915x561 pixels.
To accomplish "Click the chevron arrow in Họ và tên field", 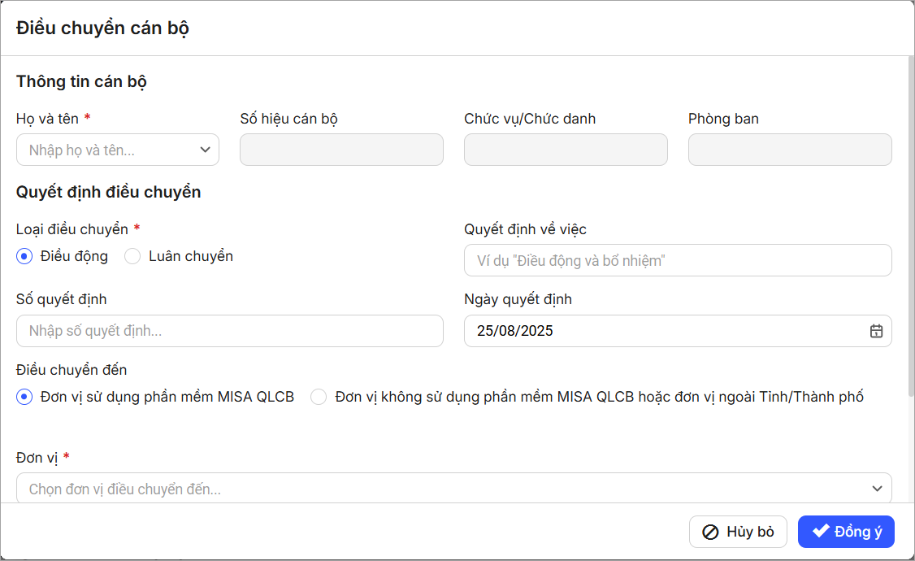I will tap(205, 150).
